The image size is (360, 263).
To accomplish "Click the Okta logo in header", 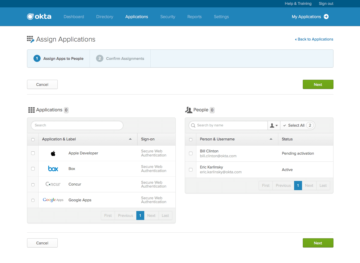I will coord(39,17).
